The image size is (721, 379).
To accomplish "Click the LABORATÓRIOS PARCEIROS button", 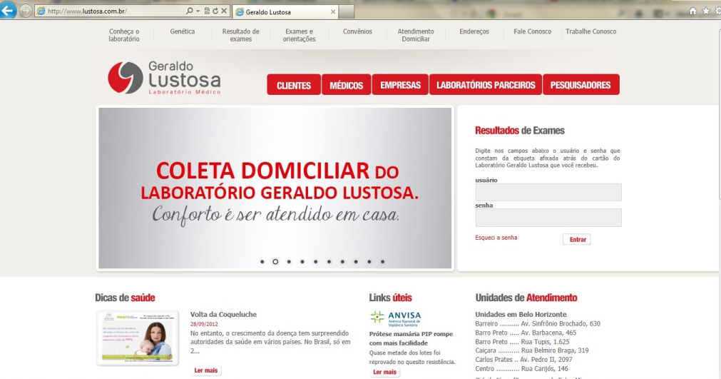I will tap(486, 85).
